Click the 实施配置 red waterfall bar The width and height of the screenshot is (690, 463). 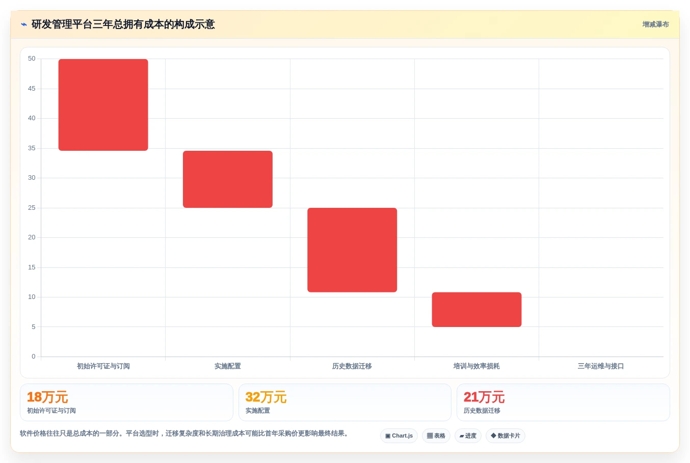click(x=228, y=179)
